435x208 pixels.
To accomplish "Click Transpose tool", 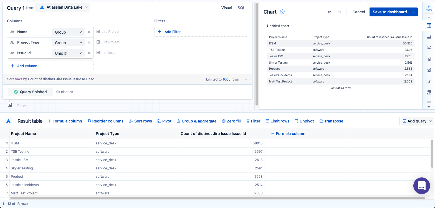I will pyautogui.click(x=331, y=121).
